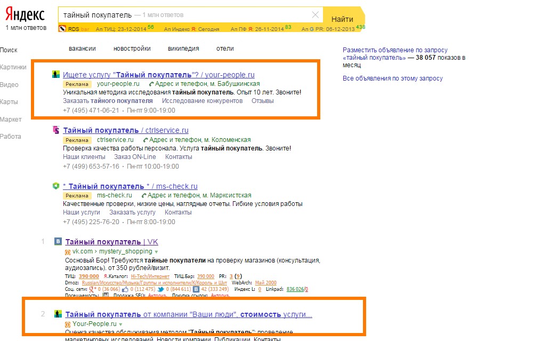Click the ТИЦ.Бар value 390 000
Image resolution: width=558 pixels, height=341 pixels.
pos(206,276)
